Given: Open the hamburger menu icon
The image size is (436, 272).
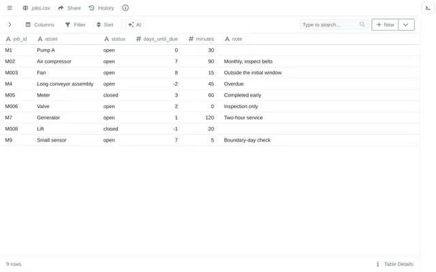Looking at the screenshot, I should [10, 8].
